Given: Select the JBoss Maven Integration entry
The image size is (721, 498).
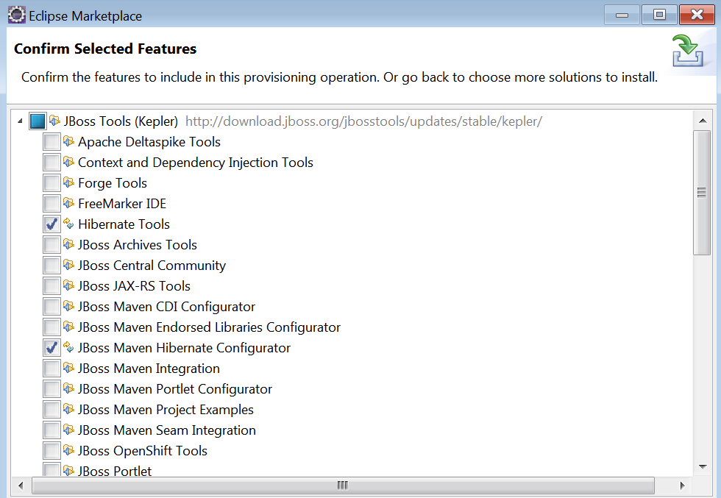Looking at the screenshot, I should click(149, 368).
